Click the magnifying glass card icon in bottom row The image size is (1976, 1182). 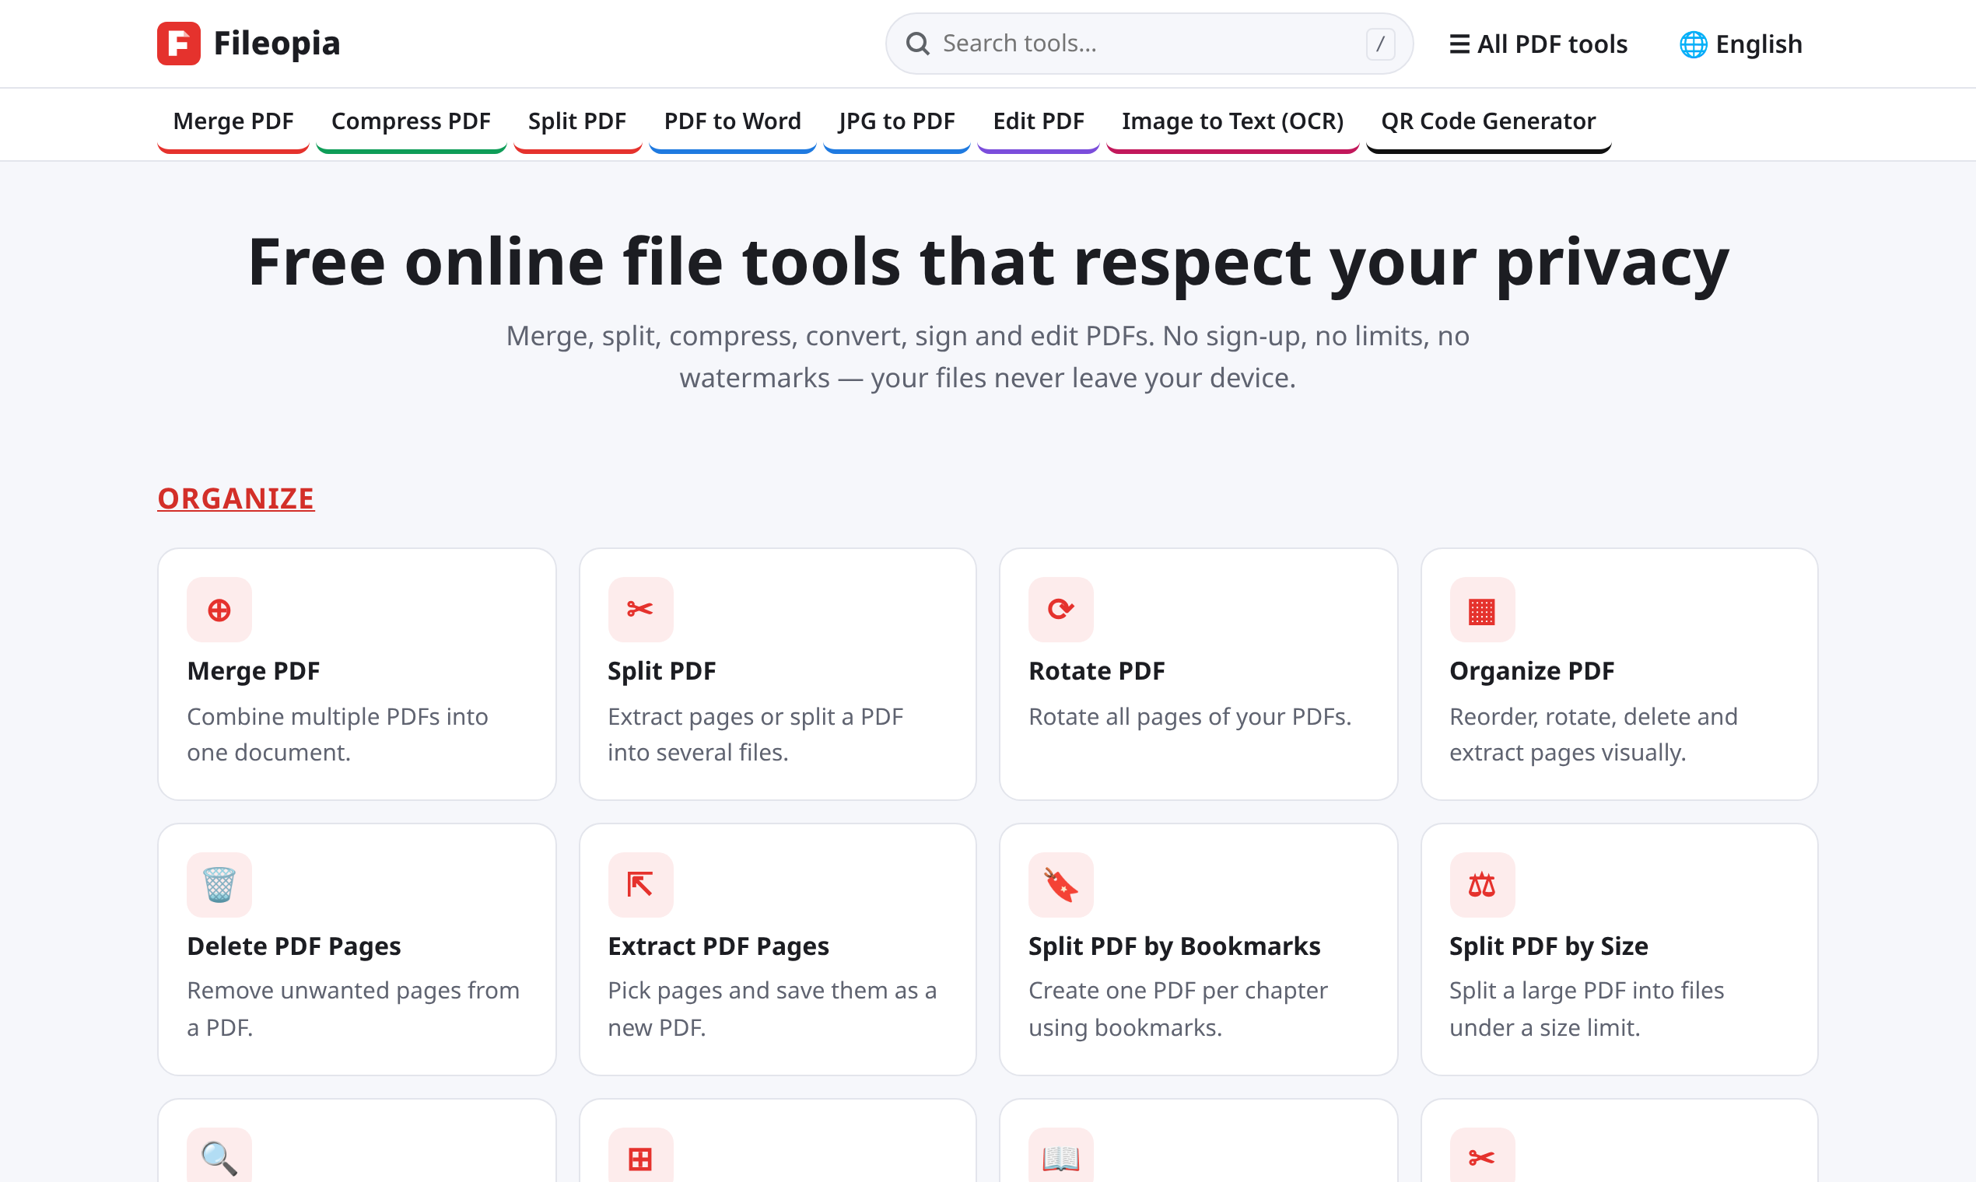(x=219, y=1157)
